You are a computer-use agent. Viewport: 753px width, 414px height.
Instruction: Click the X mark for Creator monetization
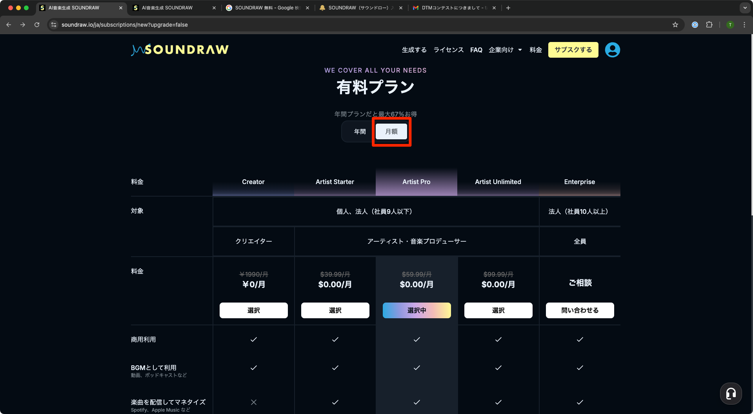point(253,402)
